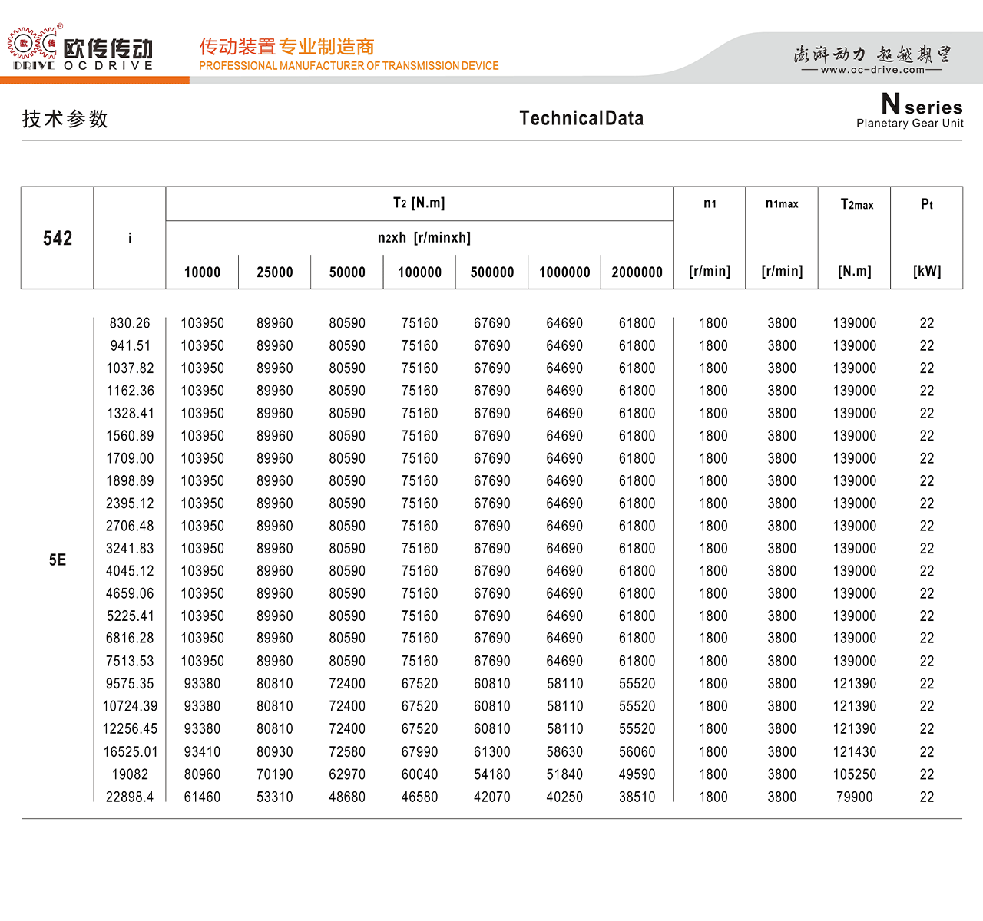Image resolution: width=983 pixels, height=921 pixels.
Task: Select ratio value 1709.00
Action: tap(130, 458)
